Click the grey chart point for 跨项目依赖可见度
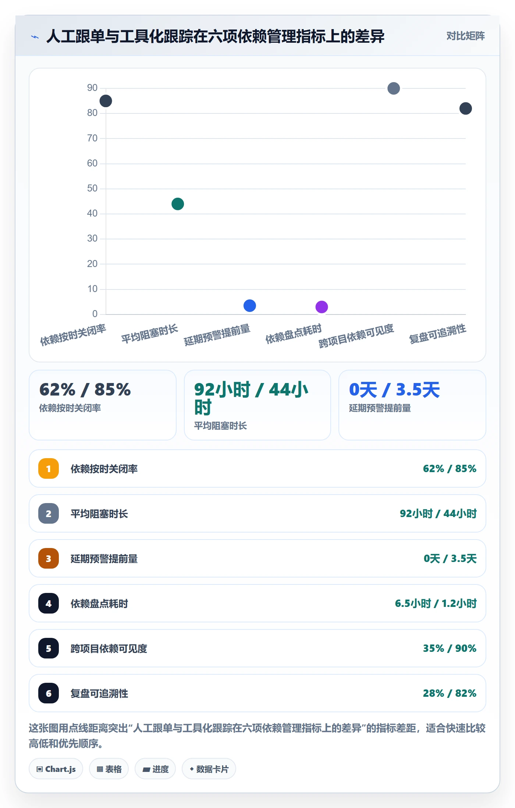 (x=394, y=88)
